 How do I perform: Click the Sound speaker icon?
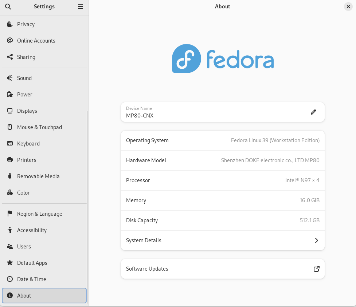[x=10, y=78]
